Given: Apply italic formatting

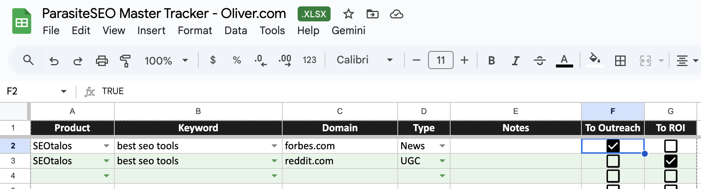Looking at the screenshot, I should pos(515,60).
